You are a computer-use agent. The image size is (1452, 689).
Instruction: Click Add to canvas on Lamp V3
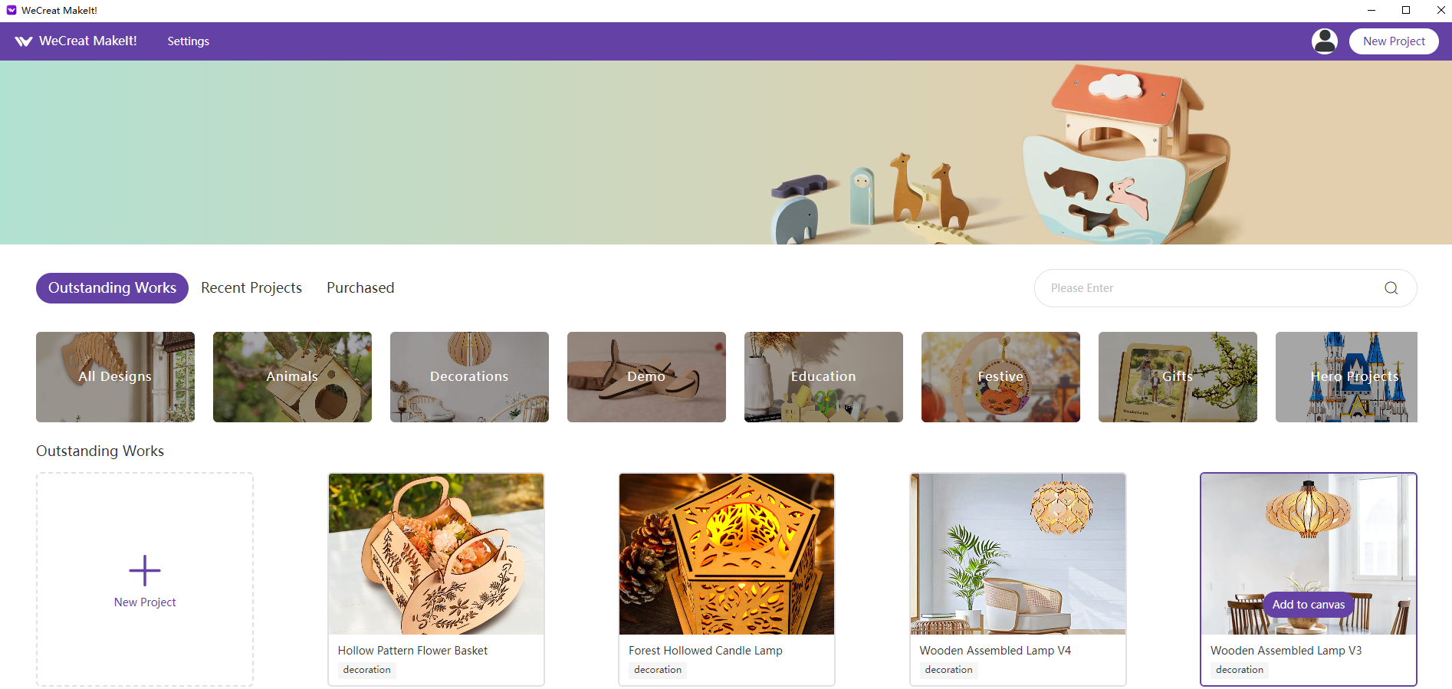[1309, 605]
